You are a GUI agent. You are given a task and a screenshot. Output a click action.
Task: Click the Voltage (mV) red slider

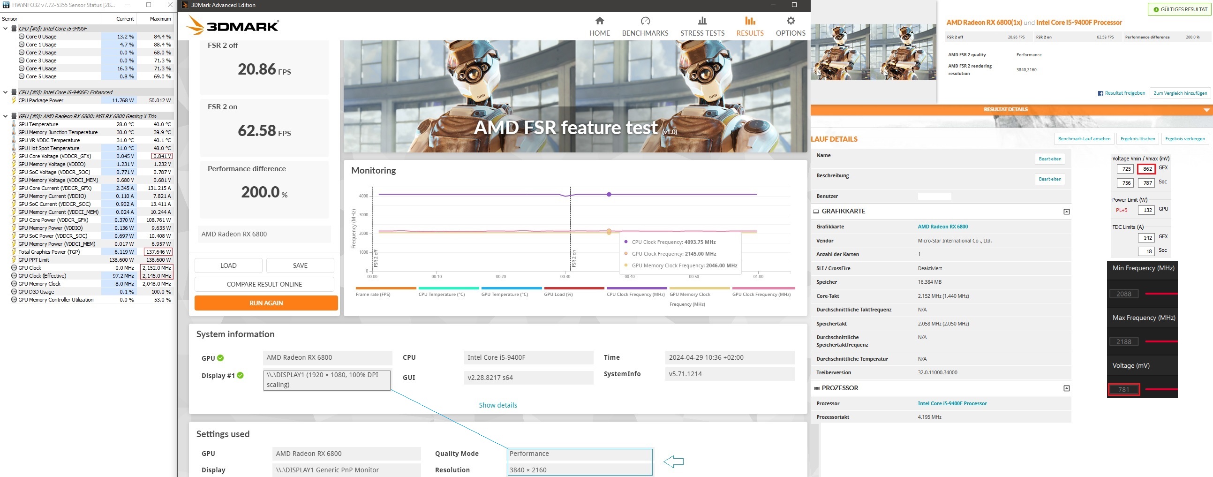1161,389
